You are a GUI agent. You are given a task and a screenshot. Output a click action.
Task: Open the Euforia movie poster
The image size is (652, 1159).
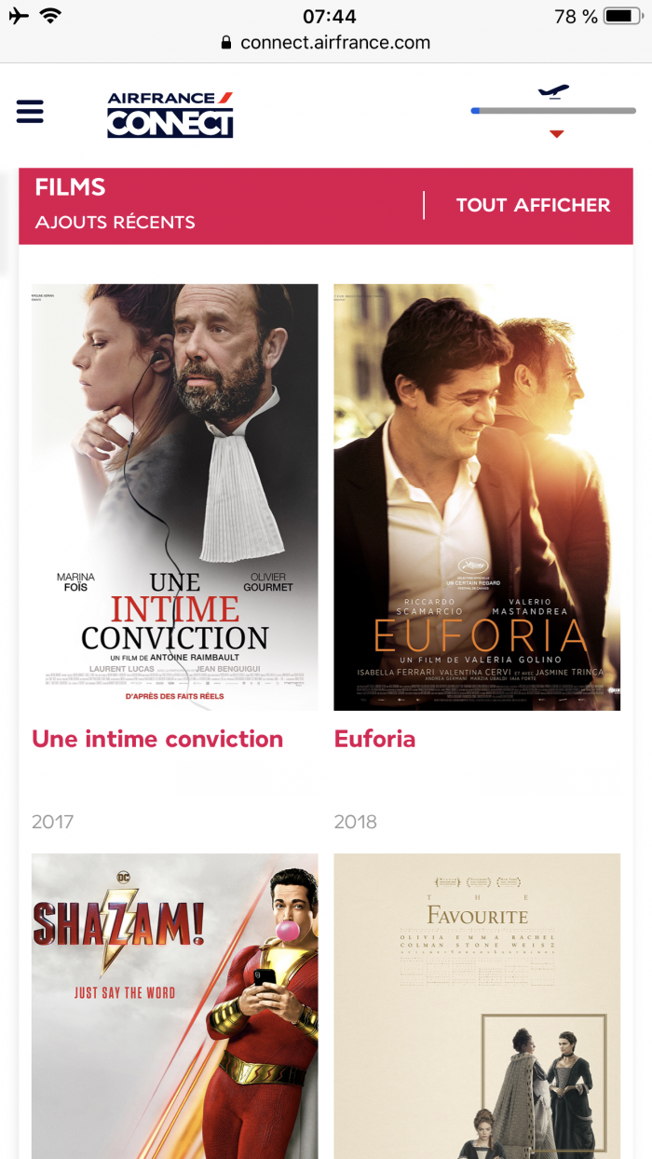(x=477, y=497)
